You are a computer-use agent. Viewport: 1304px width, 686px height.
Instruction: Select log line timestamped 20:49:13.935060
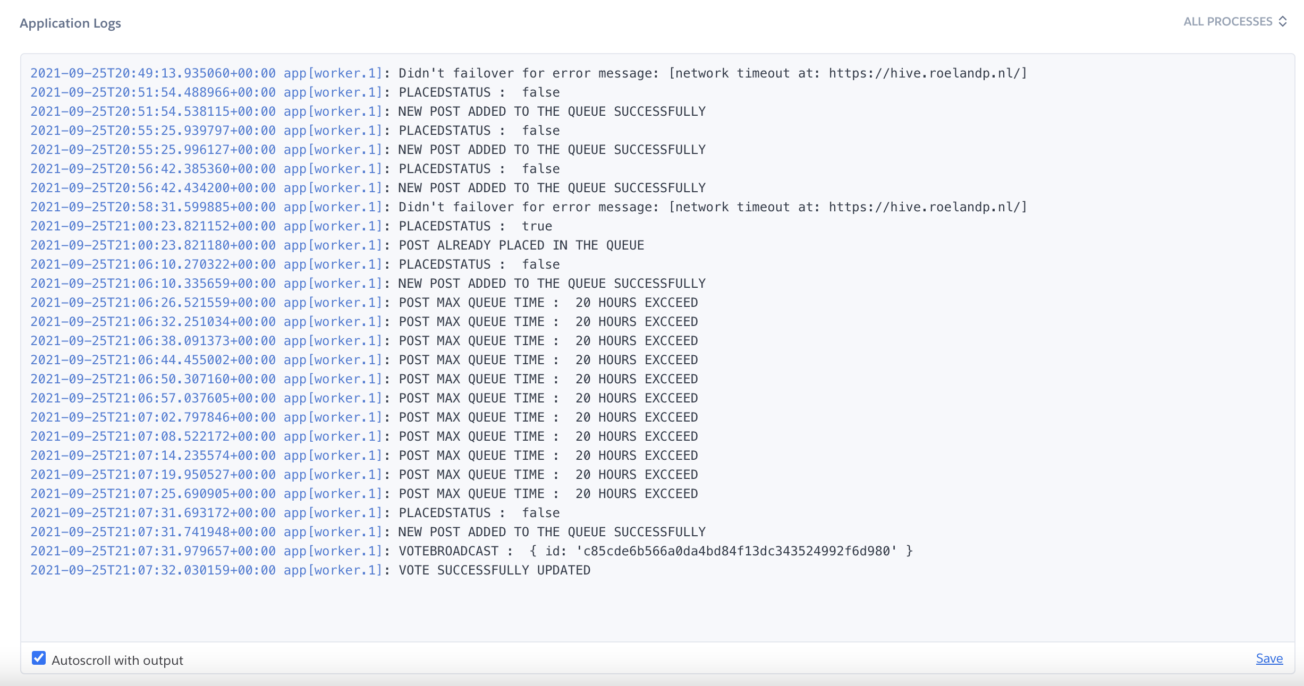[x=529, y=73]
